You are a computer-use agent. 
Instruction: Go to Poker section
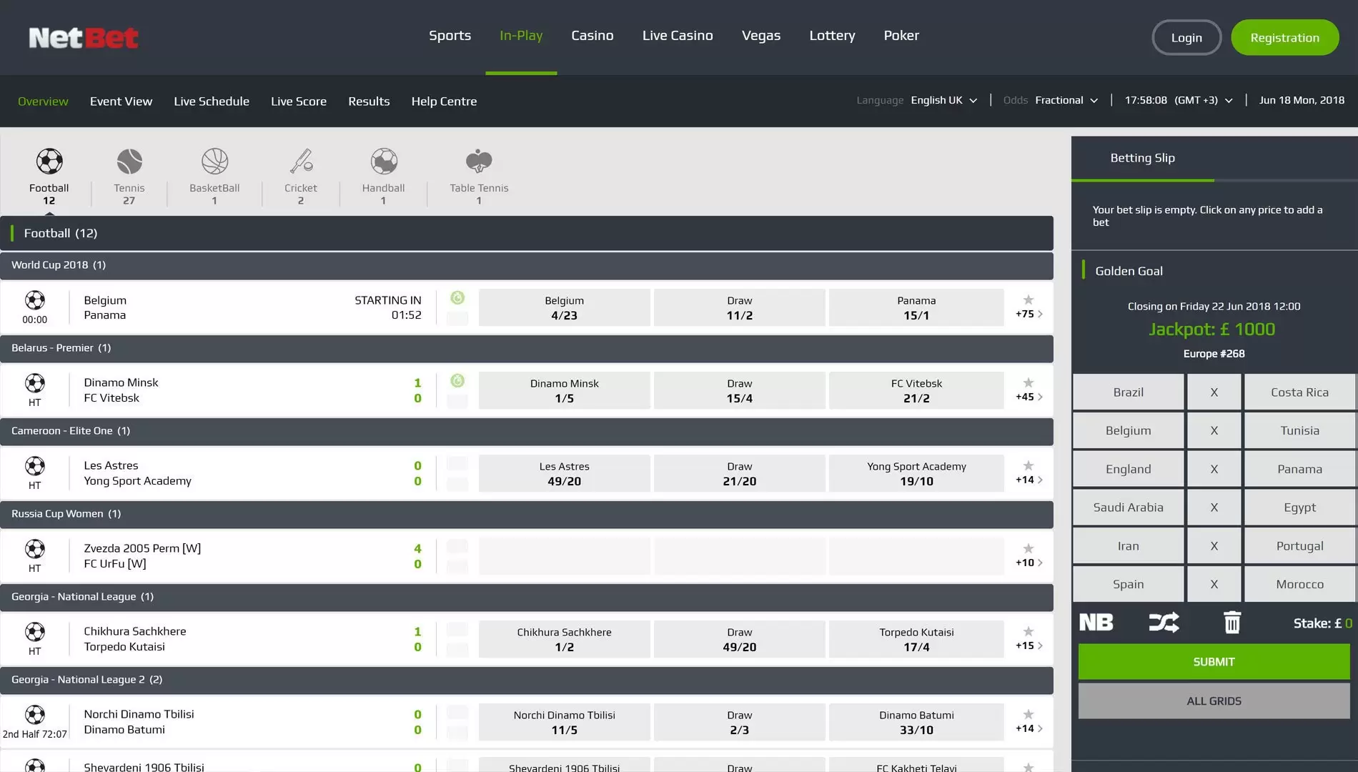(x=901, y=35)
